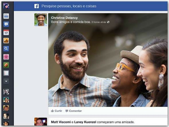169x127 pixels.
Task: Open the lists icon in sidebar
Action: tap(6, 73)
